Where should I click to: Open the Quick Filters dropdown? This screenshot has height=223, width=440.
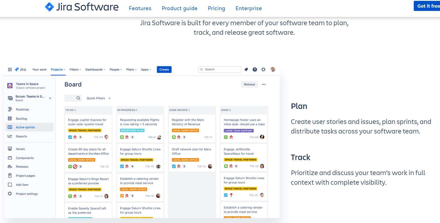tap(99, 98)
